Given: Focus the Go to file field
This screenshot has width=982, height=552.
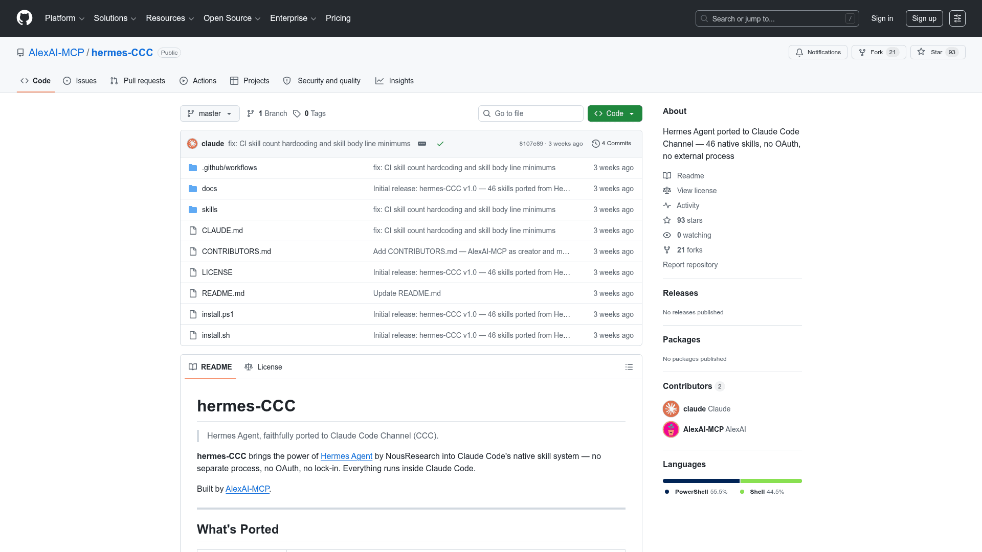Looking at the screenshot, I should (530, 113).
